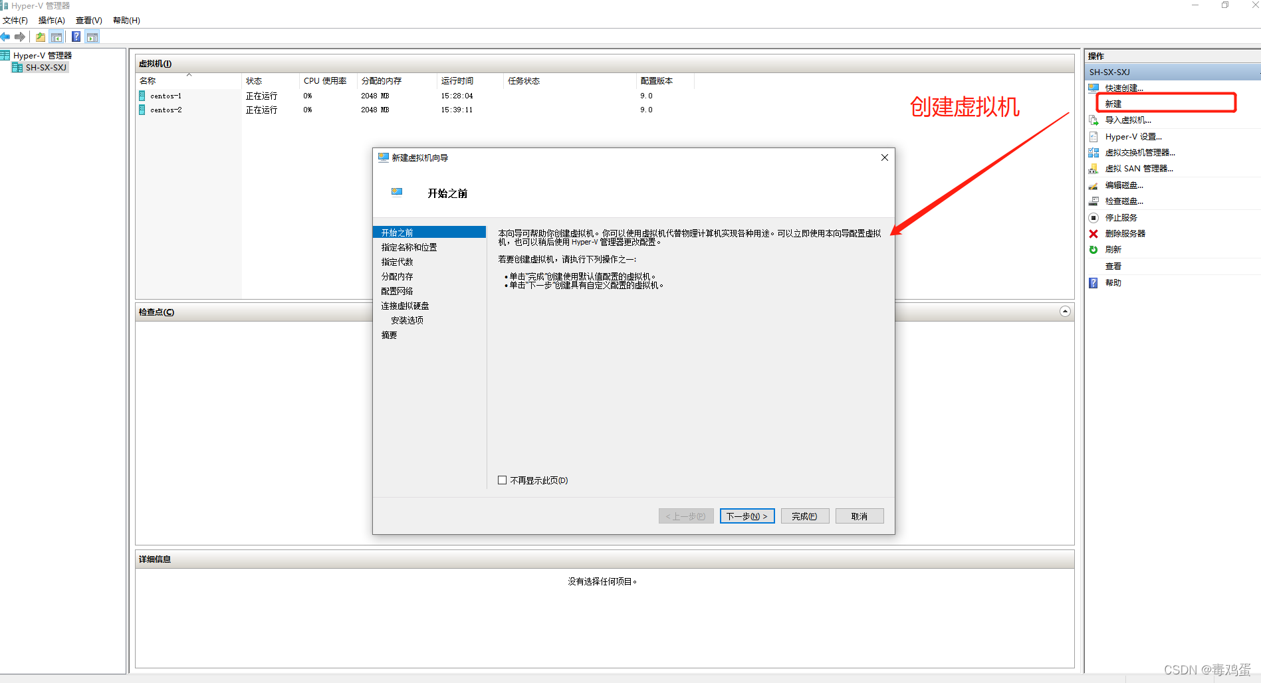The width and height of the screenshot is (1261, 683).
Task: Click the 虚拟机 panel header
Action: [x=605, y=64]
